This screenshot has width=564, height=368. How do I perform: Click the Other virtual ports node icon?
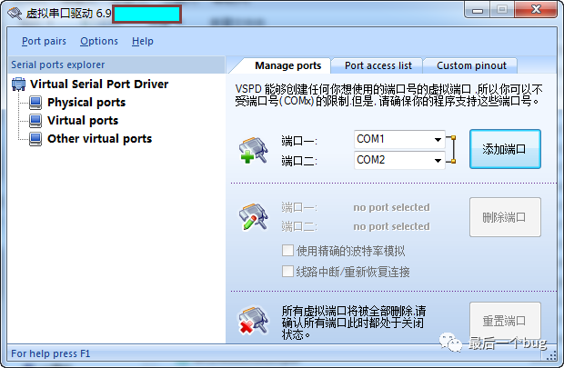point(35,139)
